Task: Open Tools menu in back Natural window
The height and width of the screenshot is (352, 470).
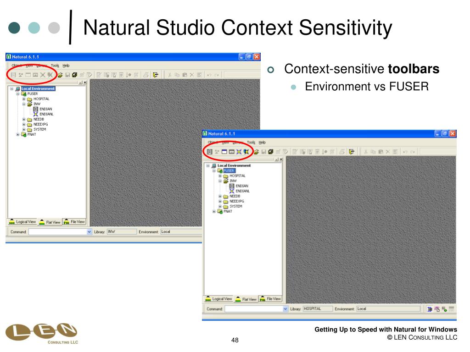Action: 55,66
